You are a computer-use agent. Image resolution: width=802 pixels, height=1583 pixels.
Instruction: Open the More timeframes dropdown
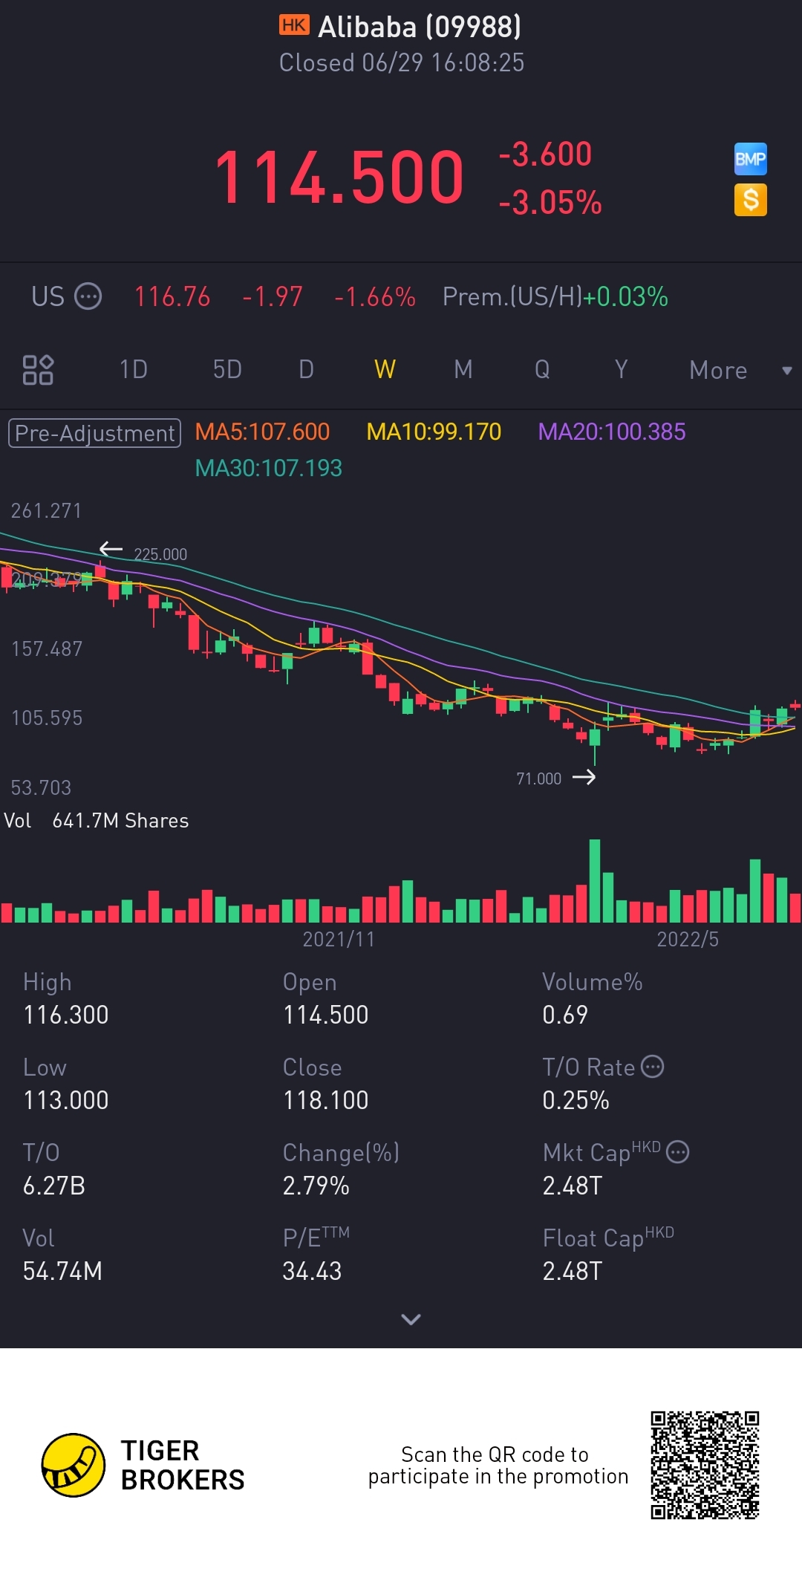740,370
